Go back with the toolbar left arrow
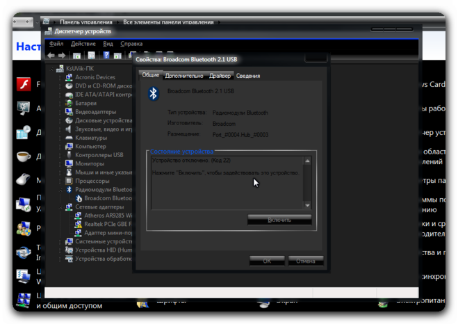The image size is (458, 324). [51, 55]
